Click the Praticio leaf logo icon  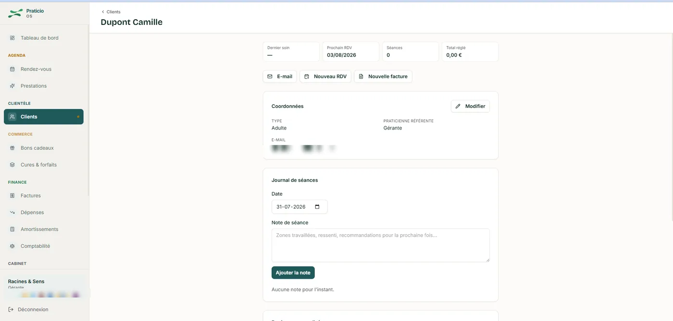click(15, 13)
